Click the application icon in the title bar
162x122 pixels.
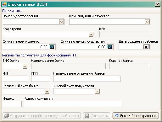point(4,4)
